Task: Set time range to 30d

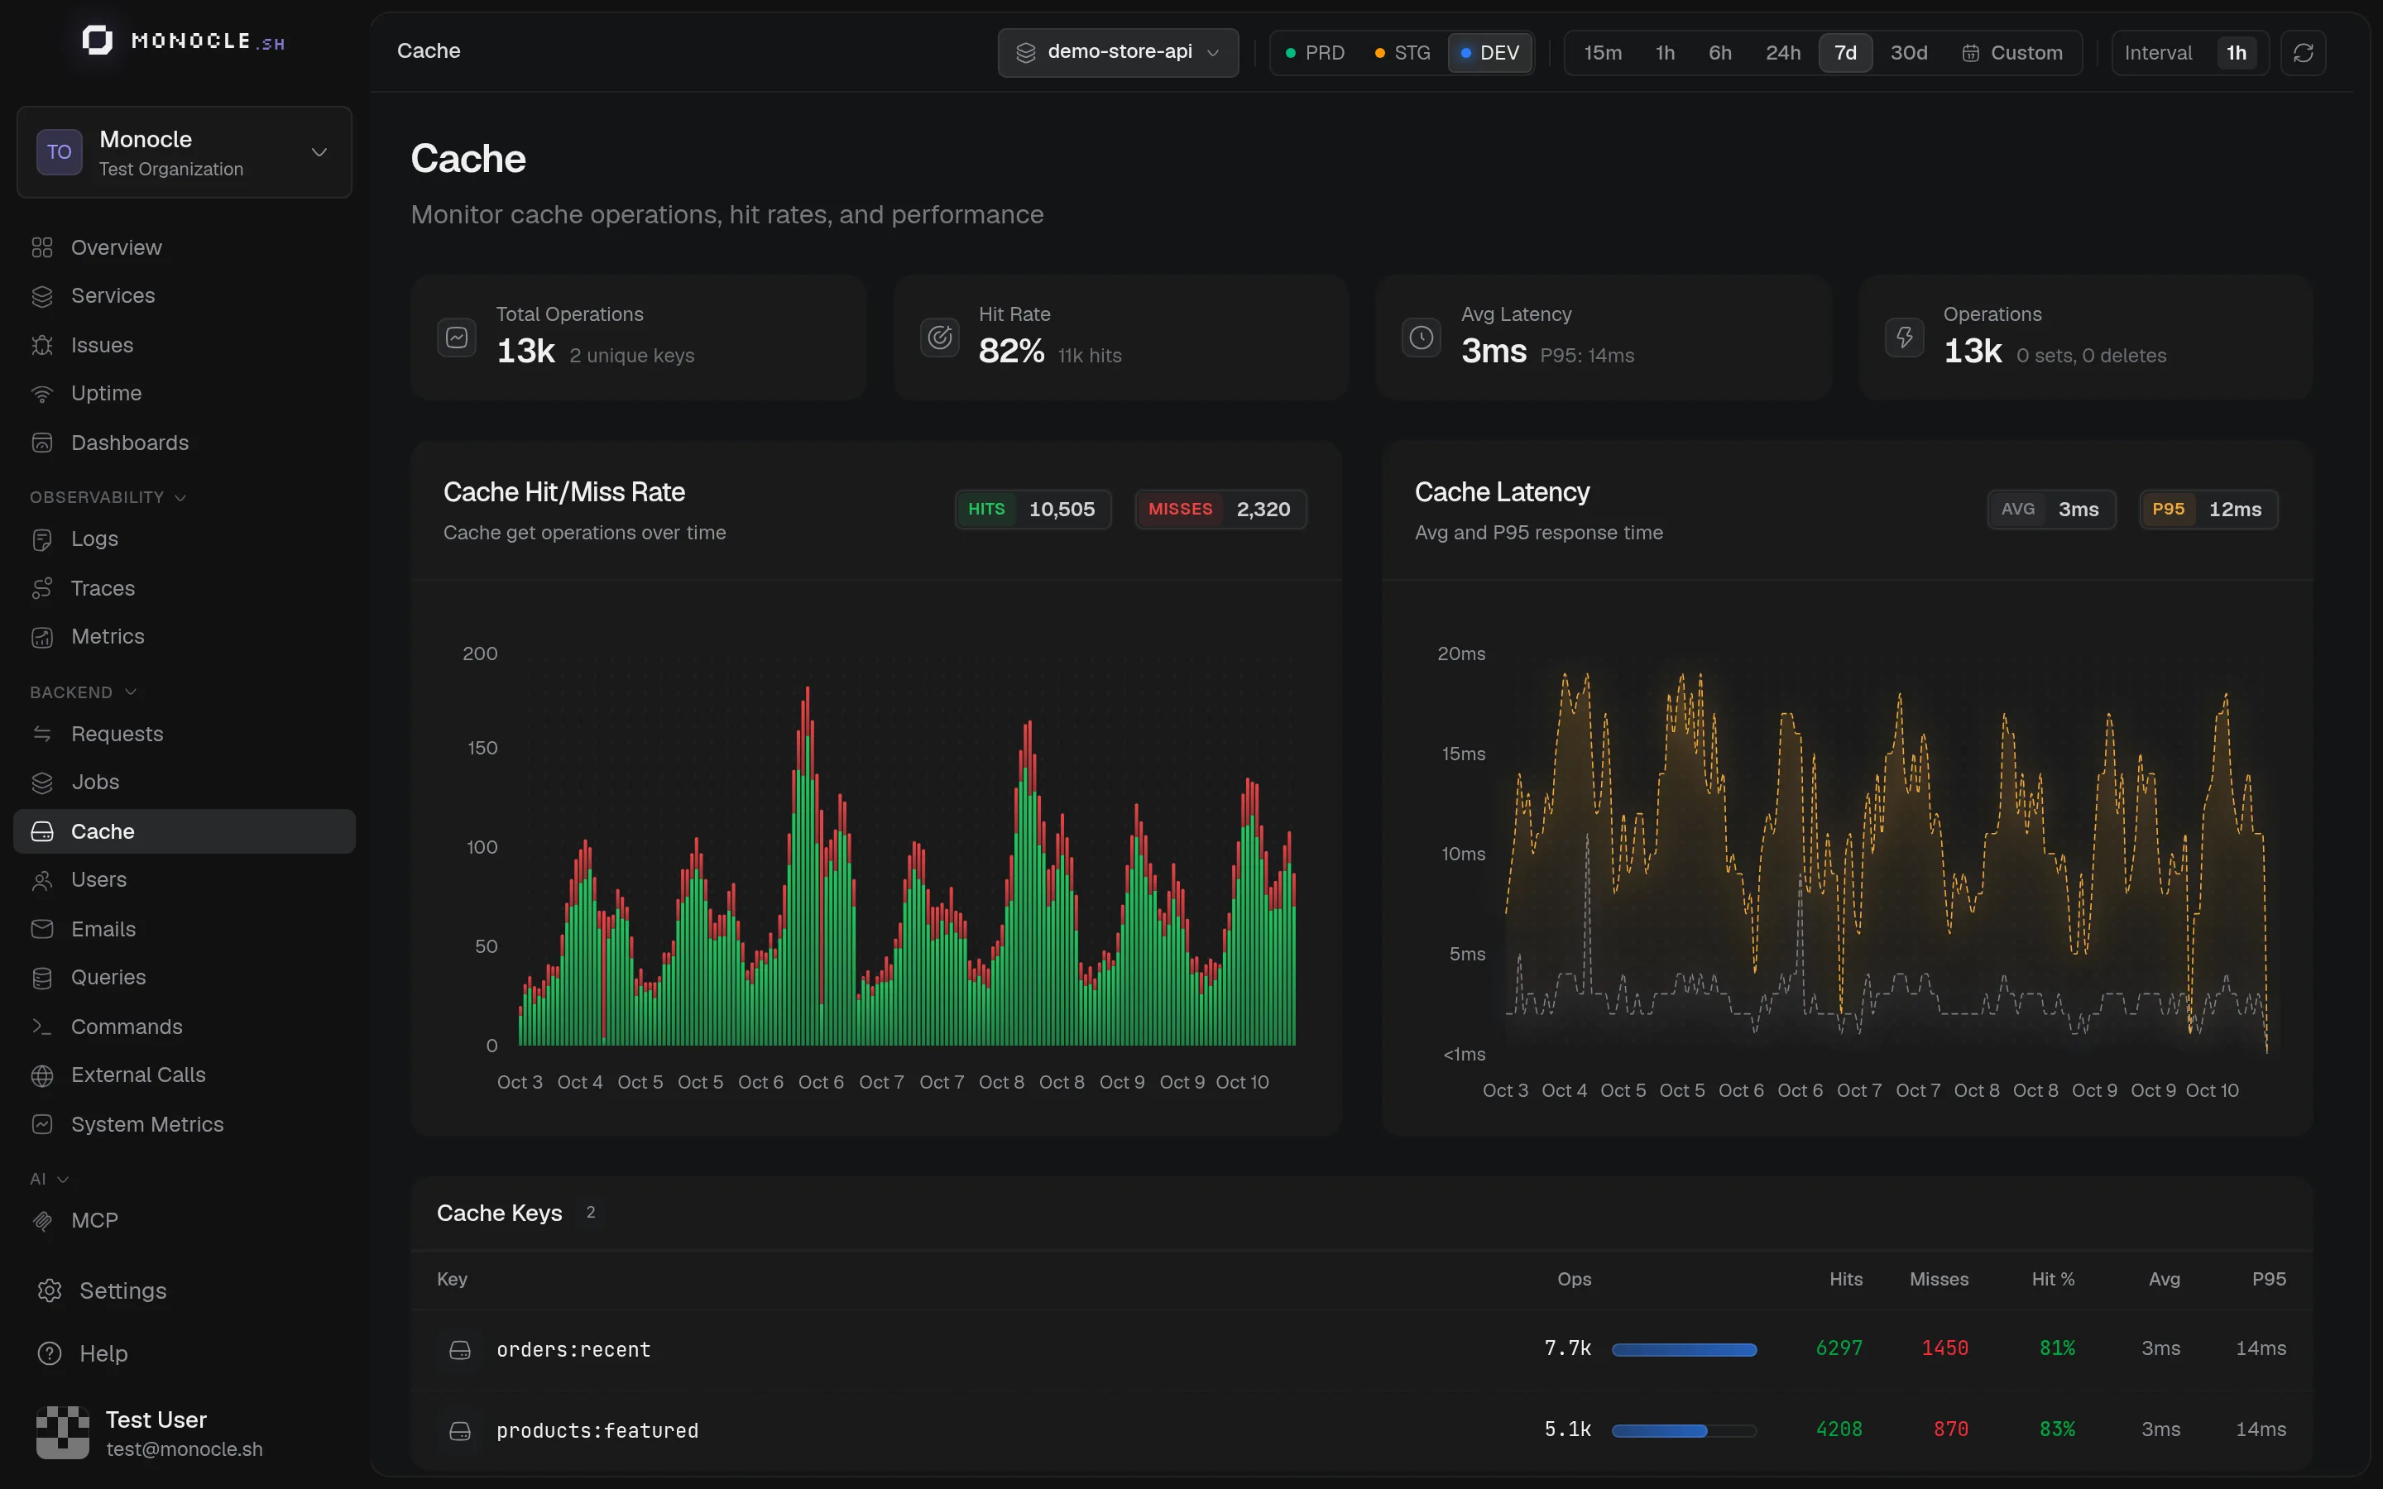Action: click(x=1908, y=52)
